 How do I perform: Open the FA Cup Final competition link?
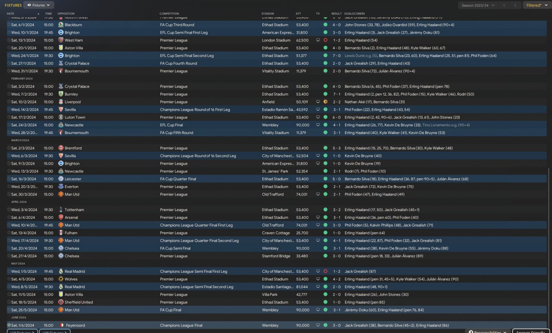171,310
